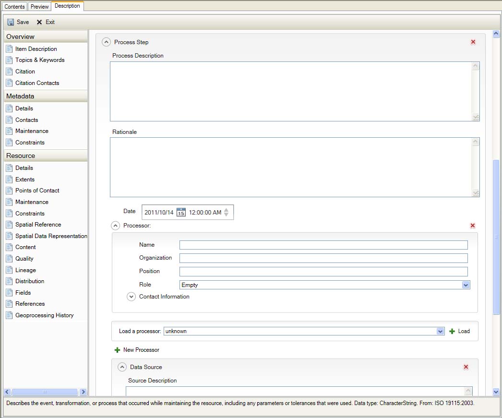Open the Role dropdown
The image size is (502, 418).
click(466, 285)
